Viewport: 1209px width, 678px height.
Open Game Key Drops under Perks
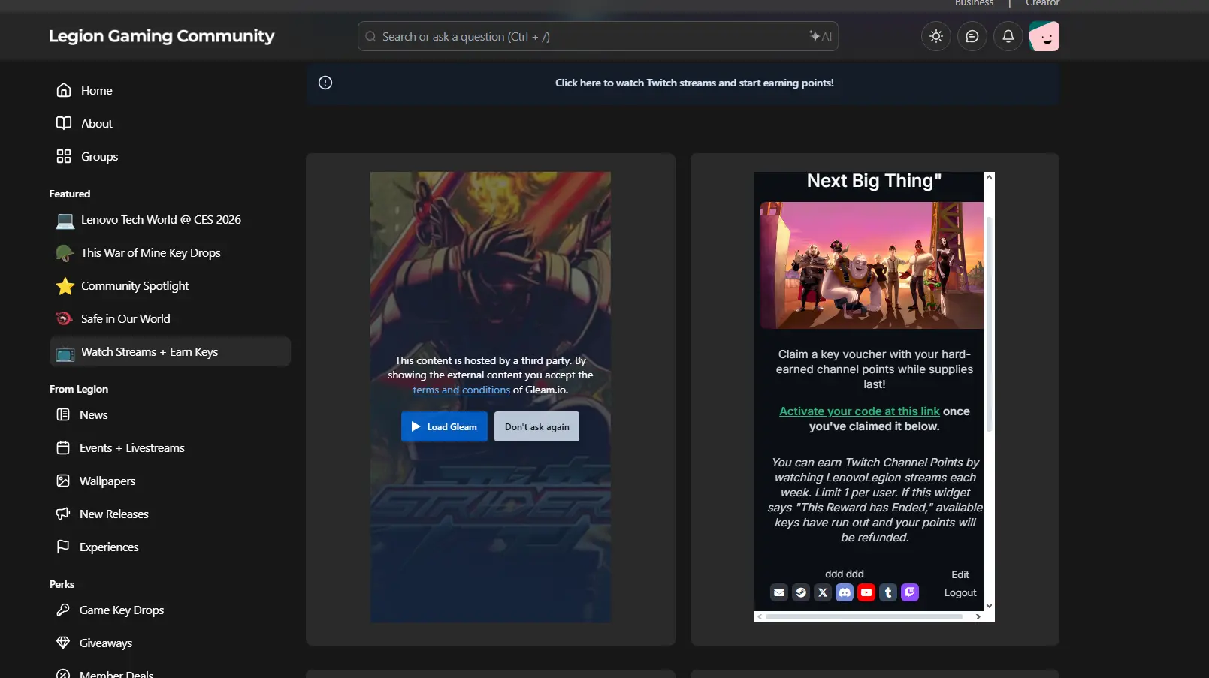tap(170, 610)
